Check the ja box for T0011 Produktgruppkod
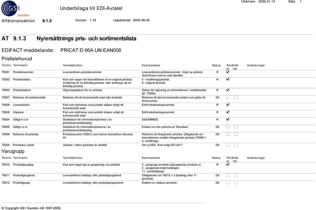316x210 pixels. tap(228, 175)
